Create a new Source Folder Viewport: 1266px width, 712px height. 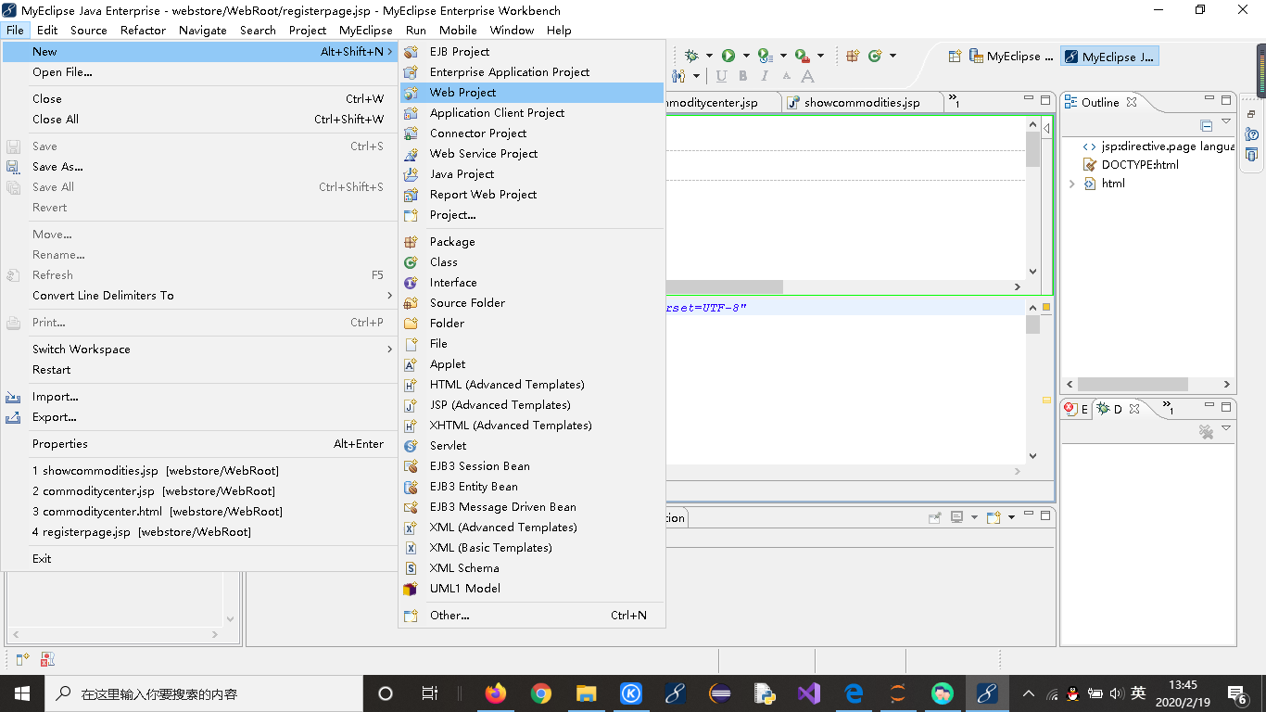pos(468,302)
